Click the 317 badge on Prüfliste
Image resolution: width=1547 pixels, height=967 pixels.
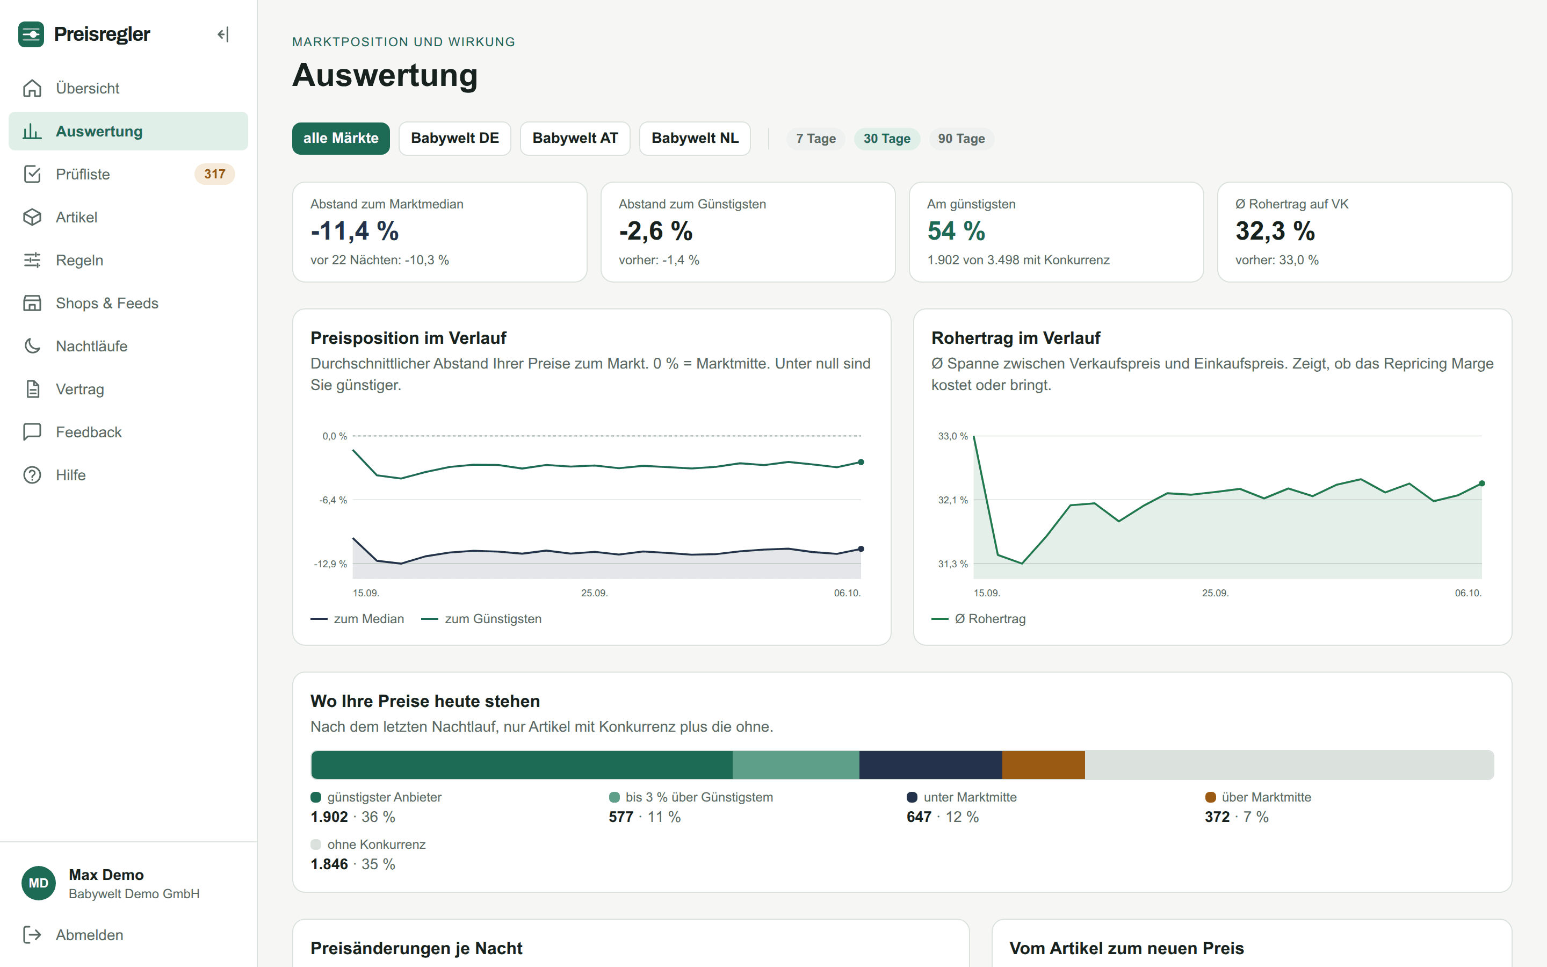pos(215,174)
